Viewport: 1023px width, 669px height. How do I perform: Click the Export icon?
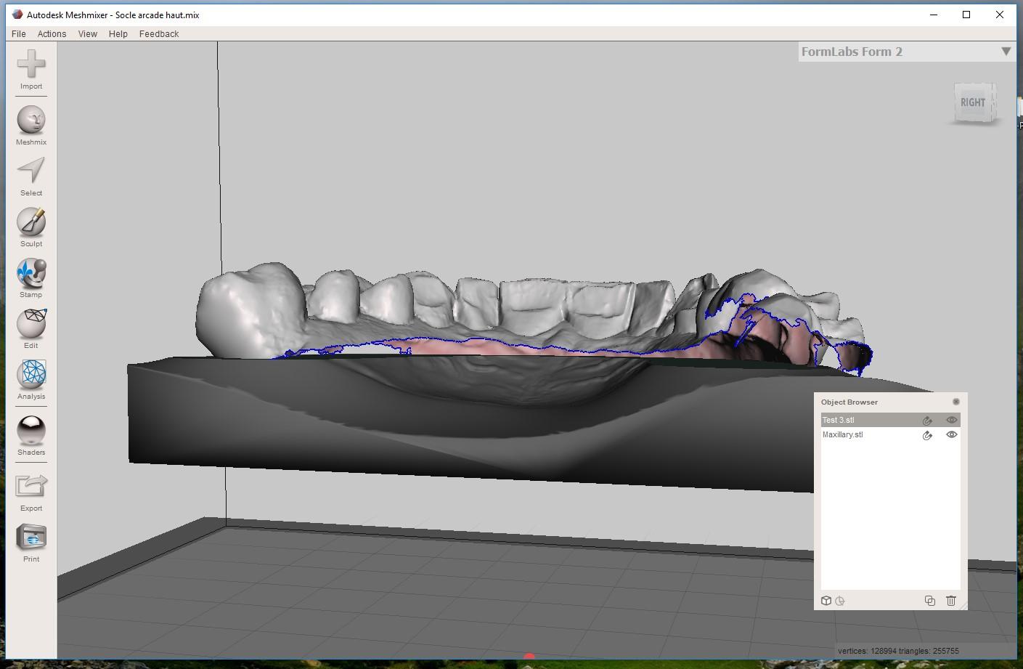click(x=31, y=487)
